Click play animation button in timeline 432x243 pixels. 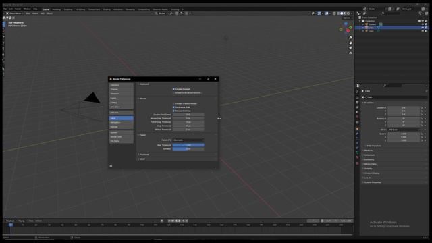[x=180, y=221]
